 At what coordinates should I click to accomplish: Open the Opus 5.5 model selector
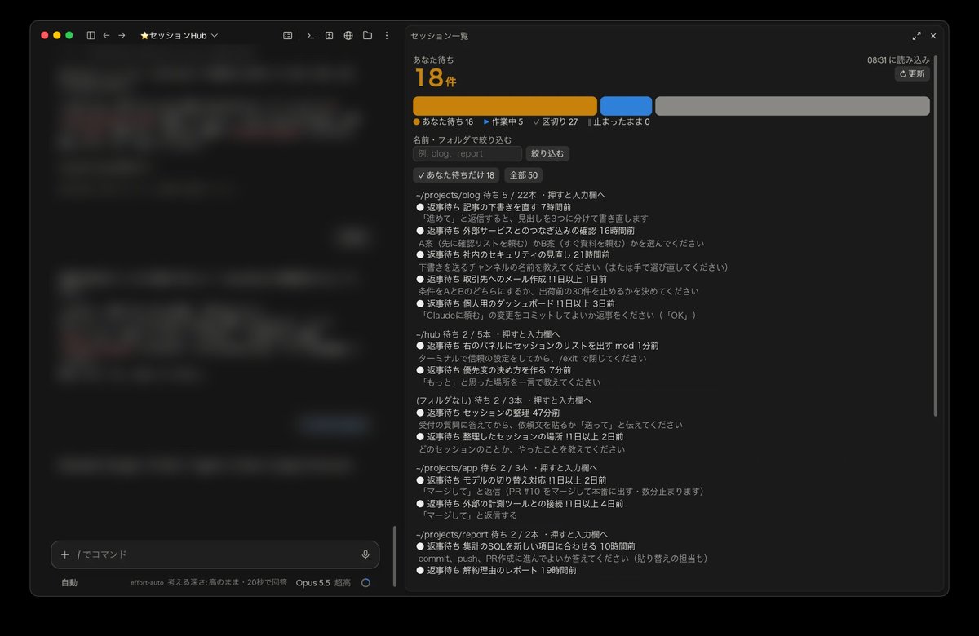(312, 583)
